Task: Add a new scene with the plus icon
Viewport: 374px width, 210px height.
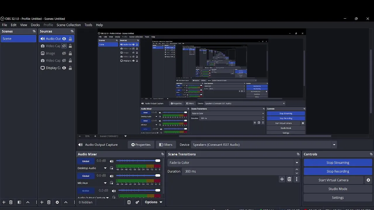Action: coord(4,202)
